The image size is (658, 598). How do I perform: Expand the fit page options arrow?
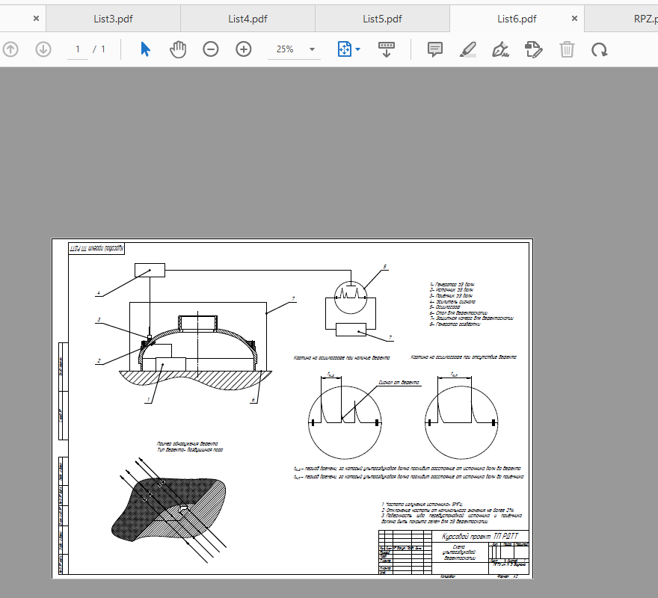tap(358, 49)
